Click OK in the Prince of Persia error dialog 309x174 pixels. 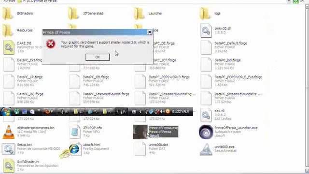tap(98, 57)
